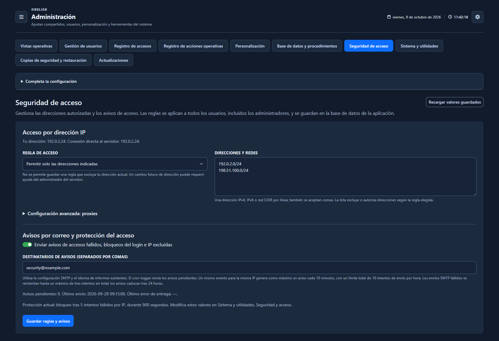Screen dimensions: 499x341
Task: Click the 192.0.2.0/24 network line
Action: tap(230, 164)
